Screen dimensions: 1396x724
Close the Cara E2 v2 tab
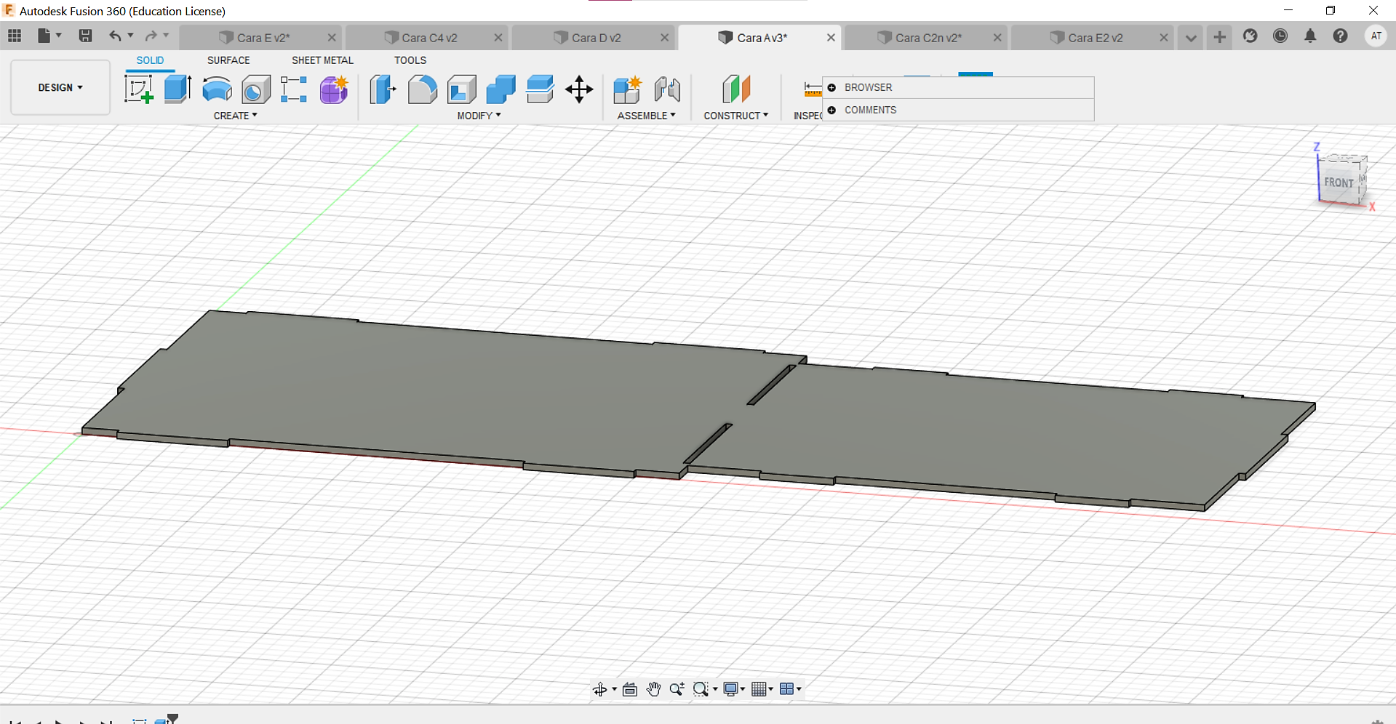pyautogui.click(x=1163, y=38)
